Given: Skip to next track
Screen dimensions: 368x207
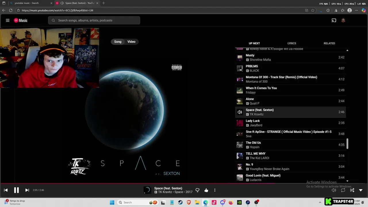Looking at the screenshot, I should [x=27, y=190].
